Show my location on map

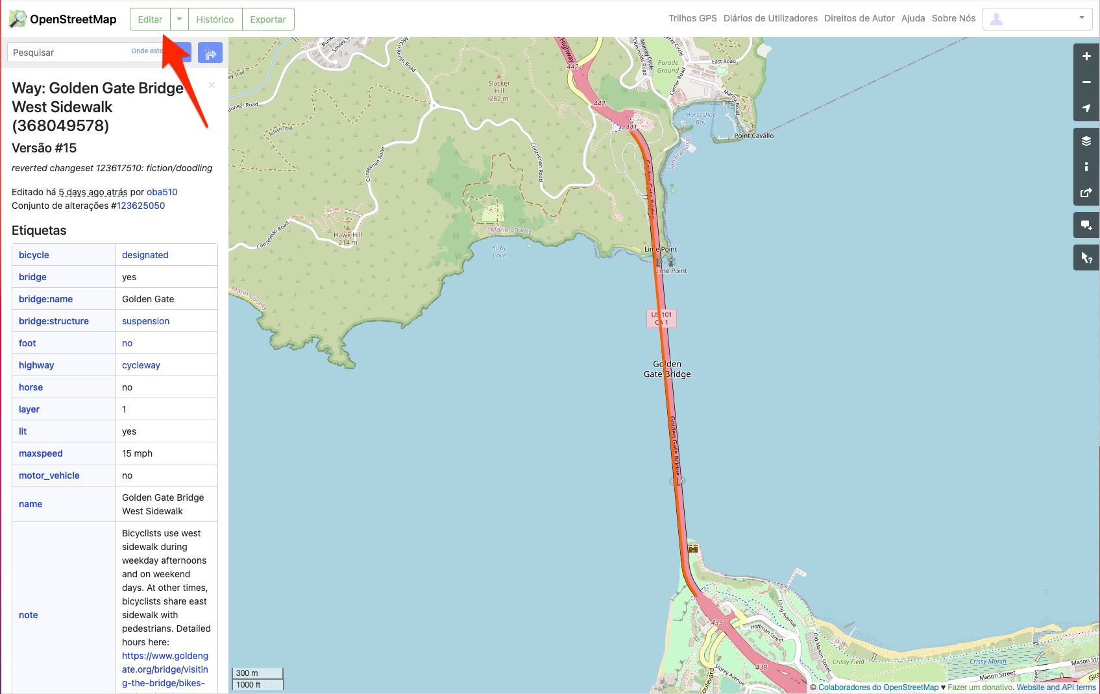click(1086, 108)
